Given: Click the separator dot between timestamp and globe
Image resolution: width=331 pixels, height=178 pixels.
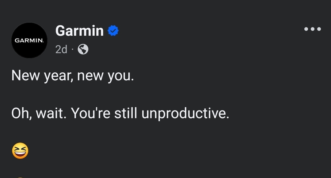Looking at the screenshot, I should click(x=72, y=49).
